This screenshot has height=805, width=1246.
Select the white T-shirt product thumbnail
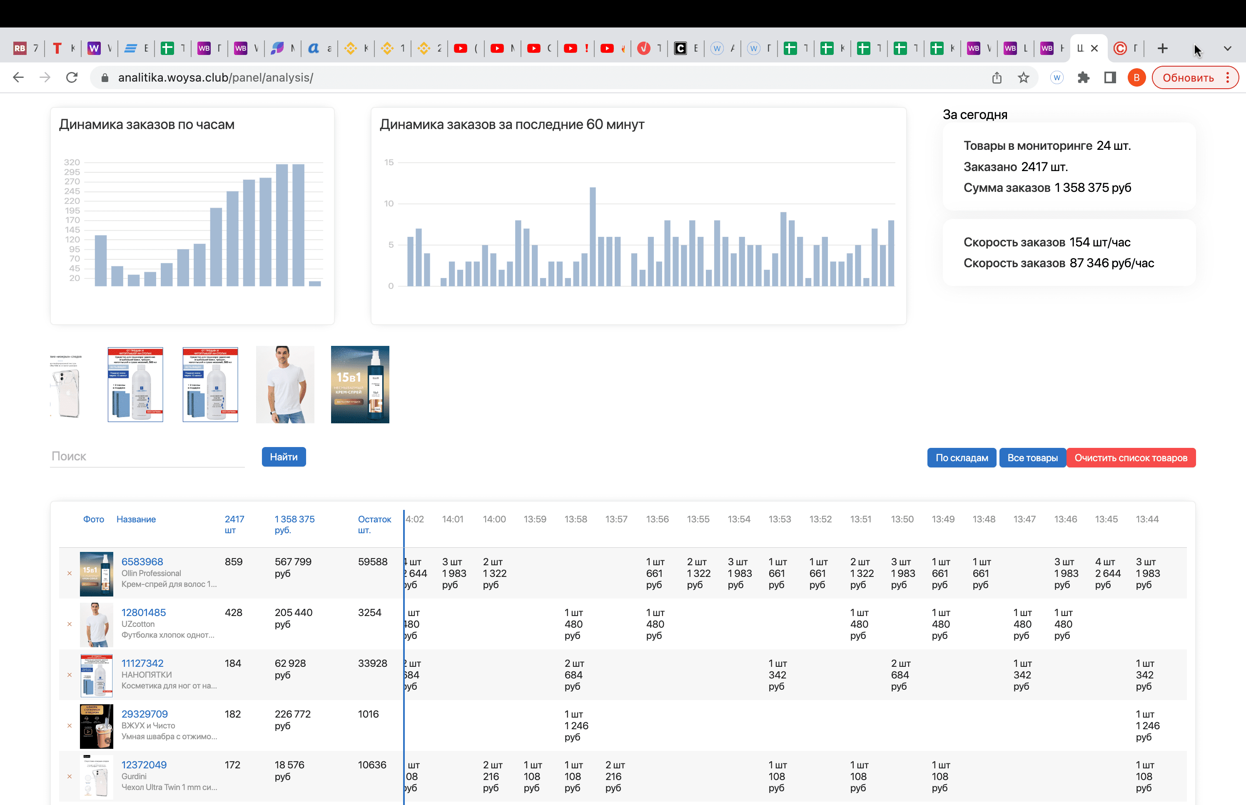(x=285, y=384)
